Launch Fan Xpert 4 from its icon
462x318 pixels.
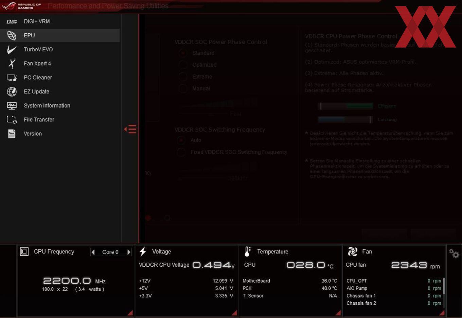point(12,64)
